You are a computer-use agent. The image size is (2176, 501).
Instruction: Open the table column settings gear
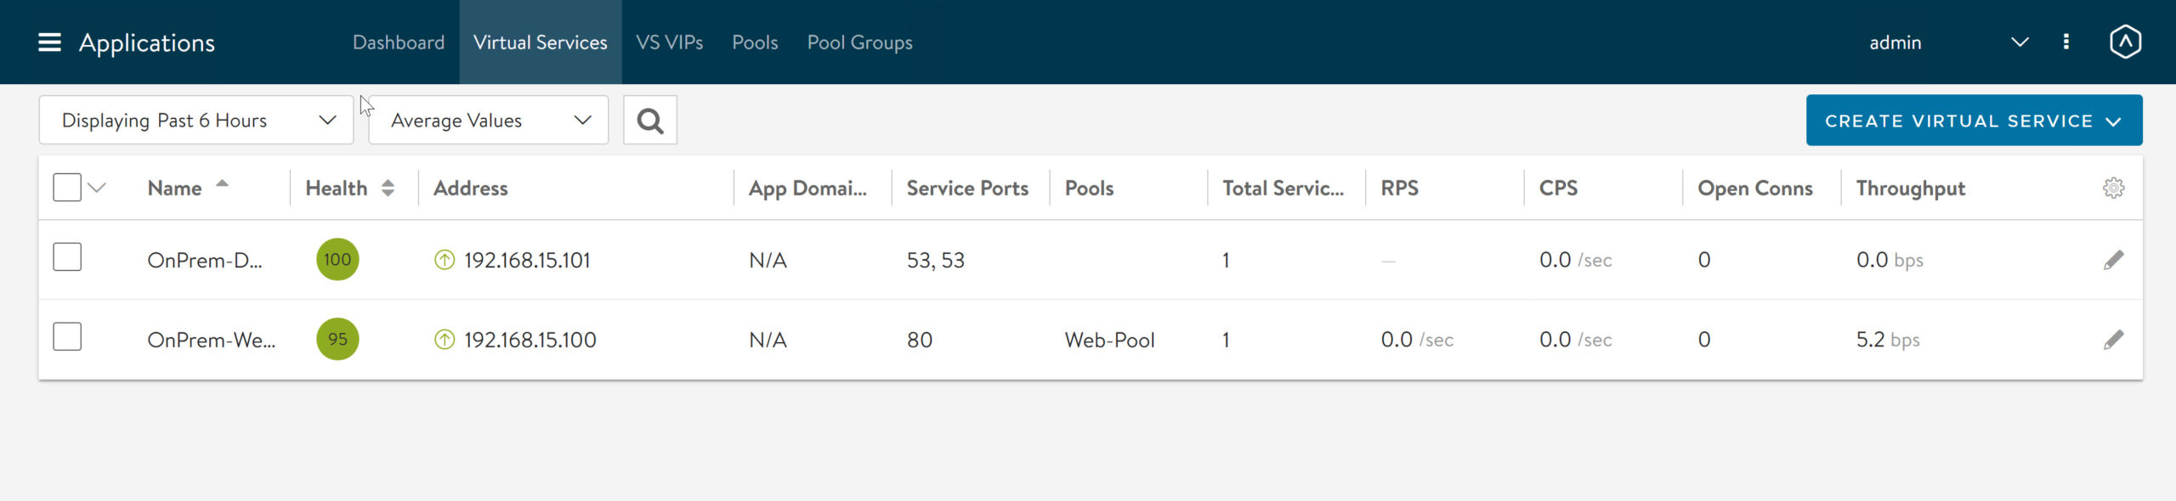tap(2113, 189)
